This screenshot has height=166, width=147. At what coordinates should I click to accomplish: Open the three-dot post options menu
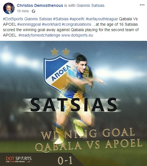[x=142, y=5]
